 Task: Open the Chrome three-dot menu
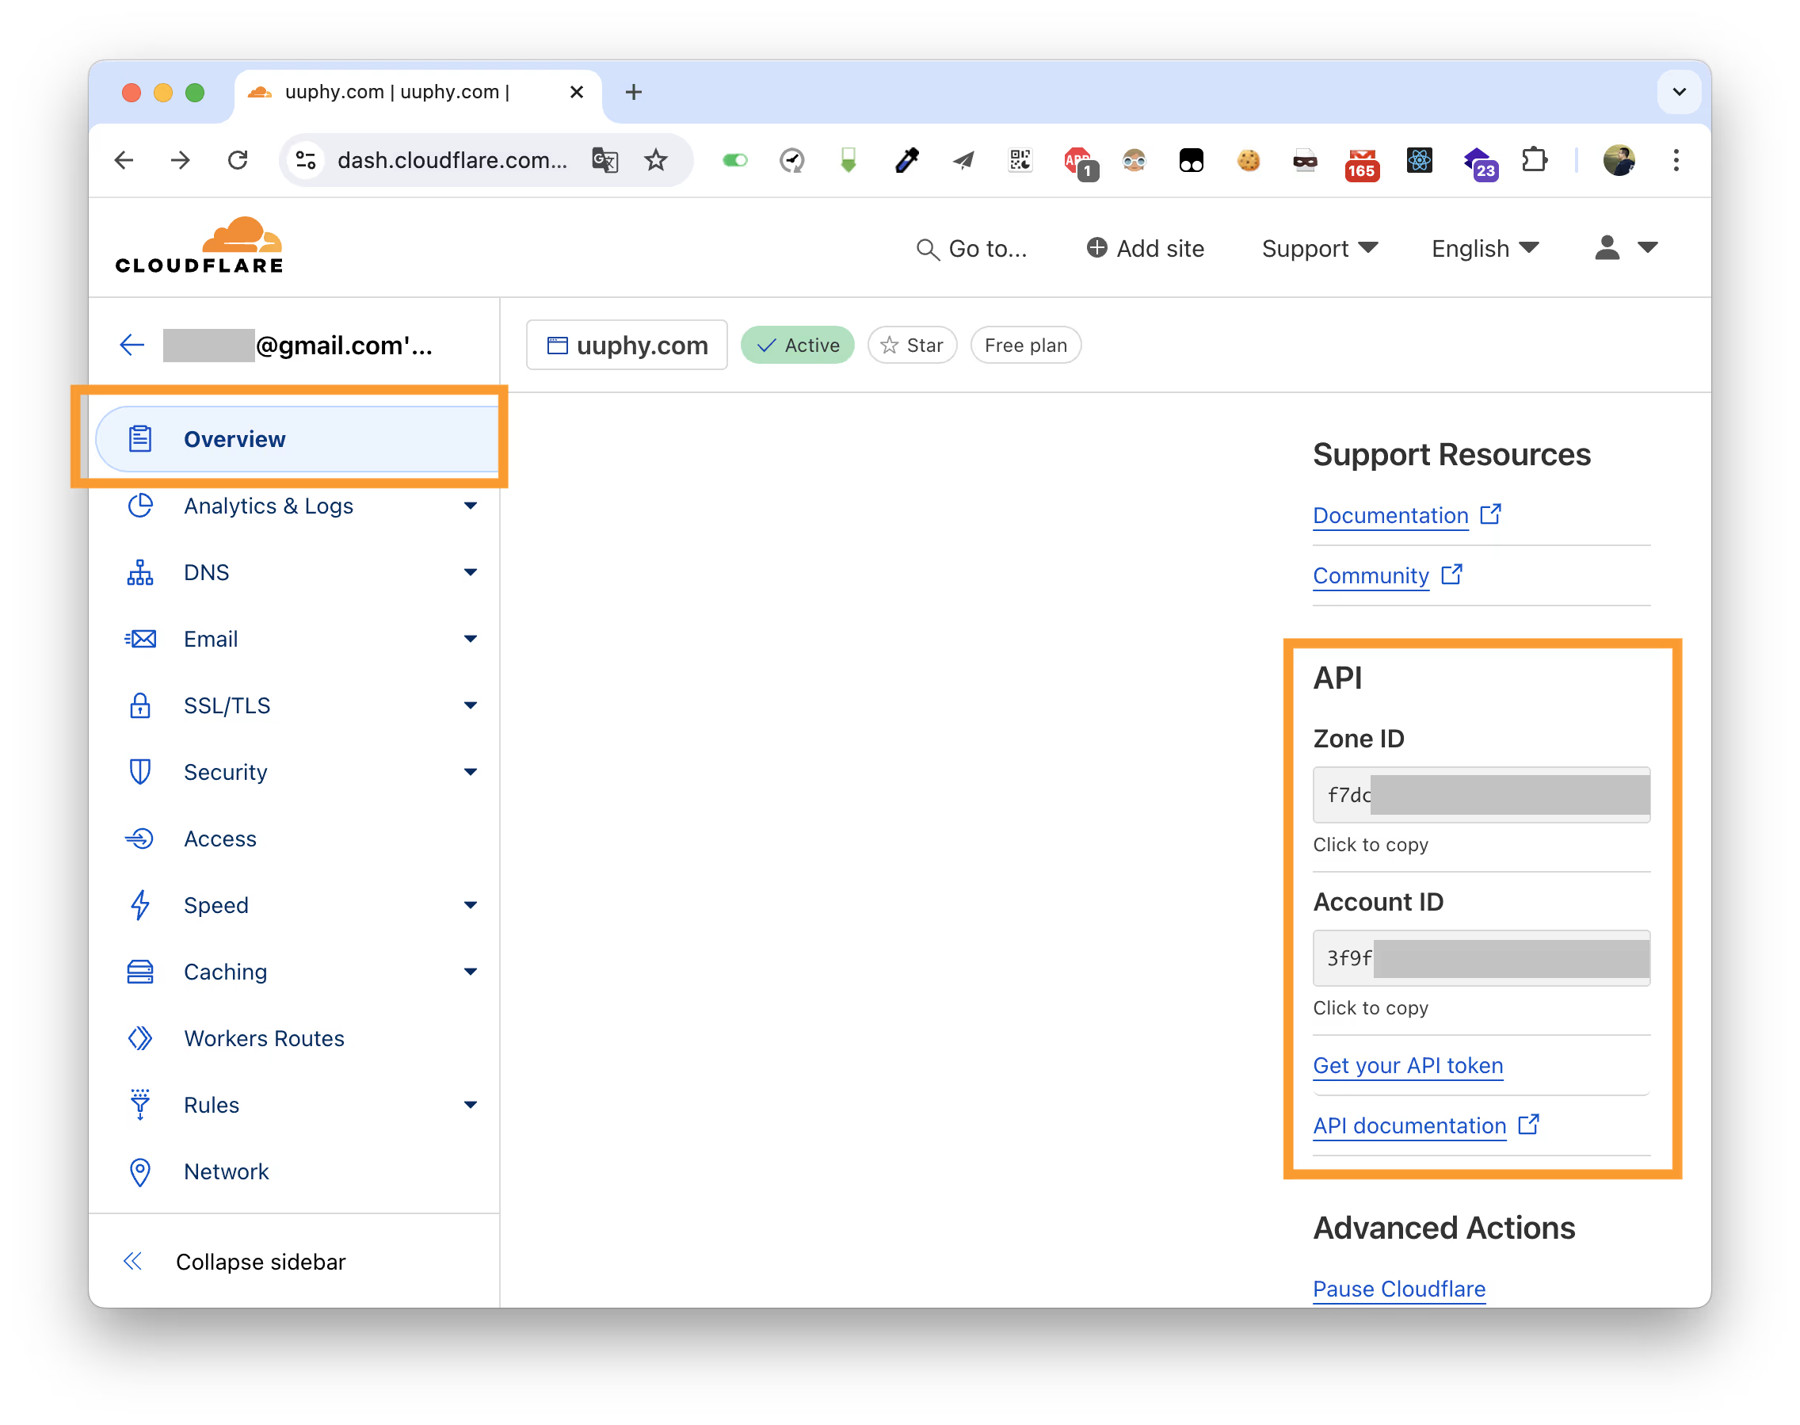pyautogui.click(x=1676, y=160)
